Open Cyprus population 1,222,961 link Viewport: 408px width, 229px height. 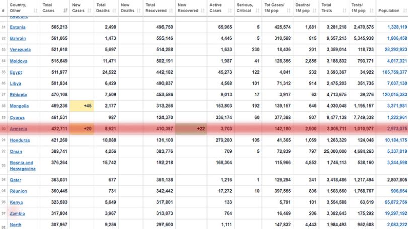[x=397, y=118]
